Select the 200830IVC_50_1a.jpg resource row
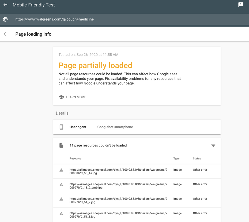Image resolution: width=249 pixels, height=222 pixels. [137, 171]
